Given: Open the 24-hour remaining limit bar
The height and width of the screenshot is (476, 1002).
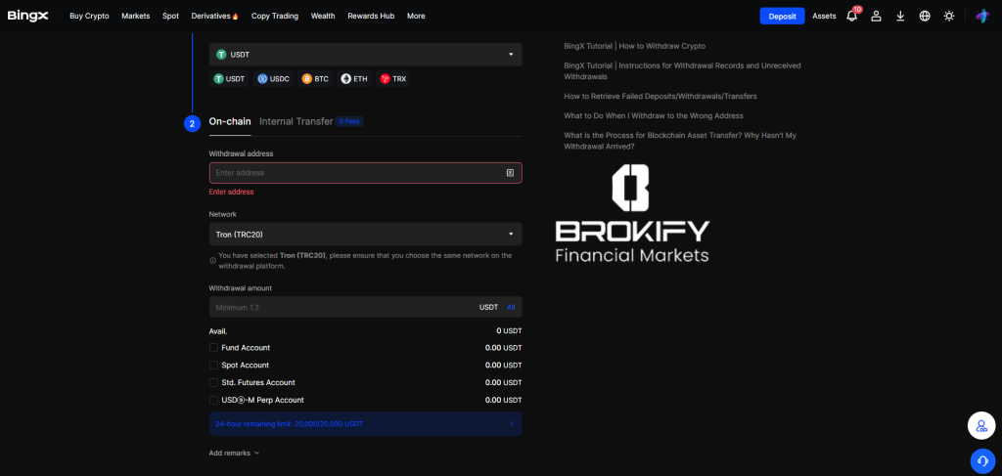Looking at the screenshot, I should (x=365, y=424).
